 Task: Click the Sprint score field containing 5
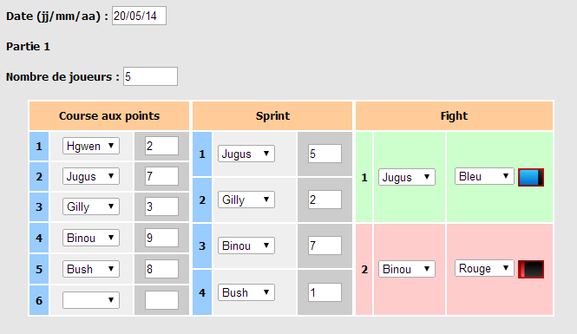click(325, 154)
